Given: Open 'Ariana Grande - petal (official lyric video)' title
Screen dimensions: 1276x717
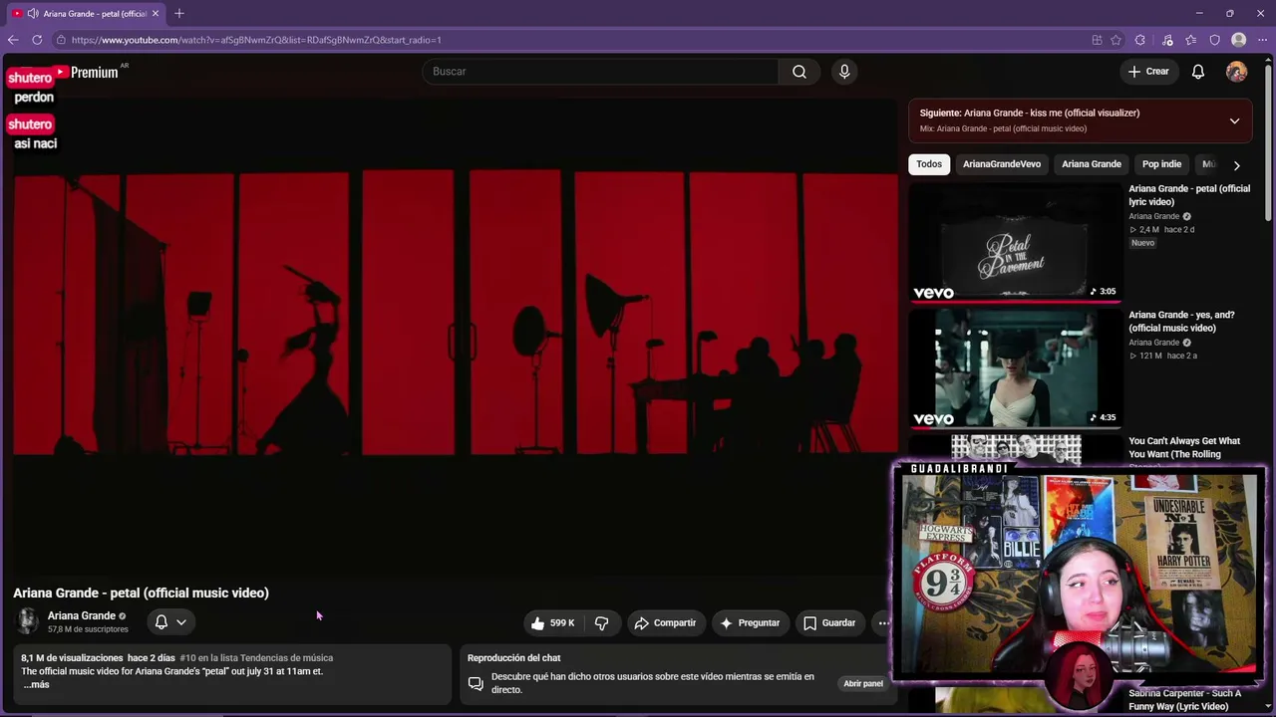Looking at the screenshot, I should click(1189, 195).
